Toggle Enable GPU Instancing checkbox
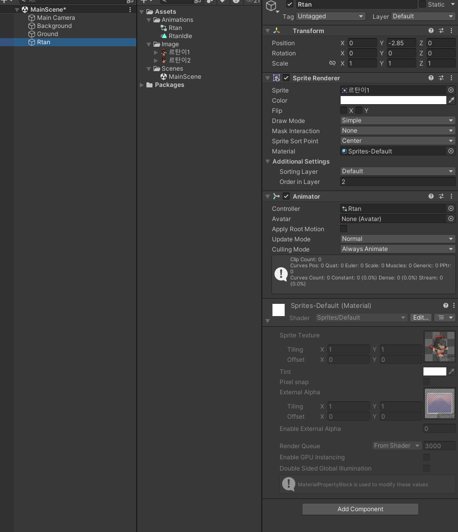 [426, 457]
